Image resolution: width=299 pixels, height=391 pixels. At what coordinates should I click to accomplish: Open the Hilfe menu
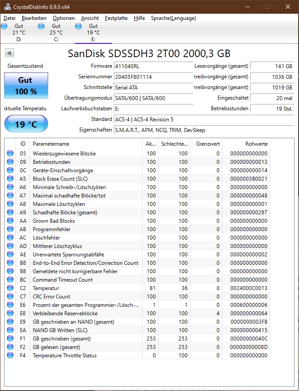click(x=139, y=18)
